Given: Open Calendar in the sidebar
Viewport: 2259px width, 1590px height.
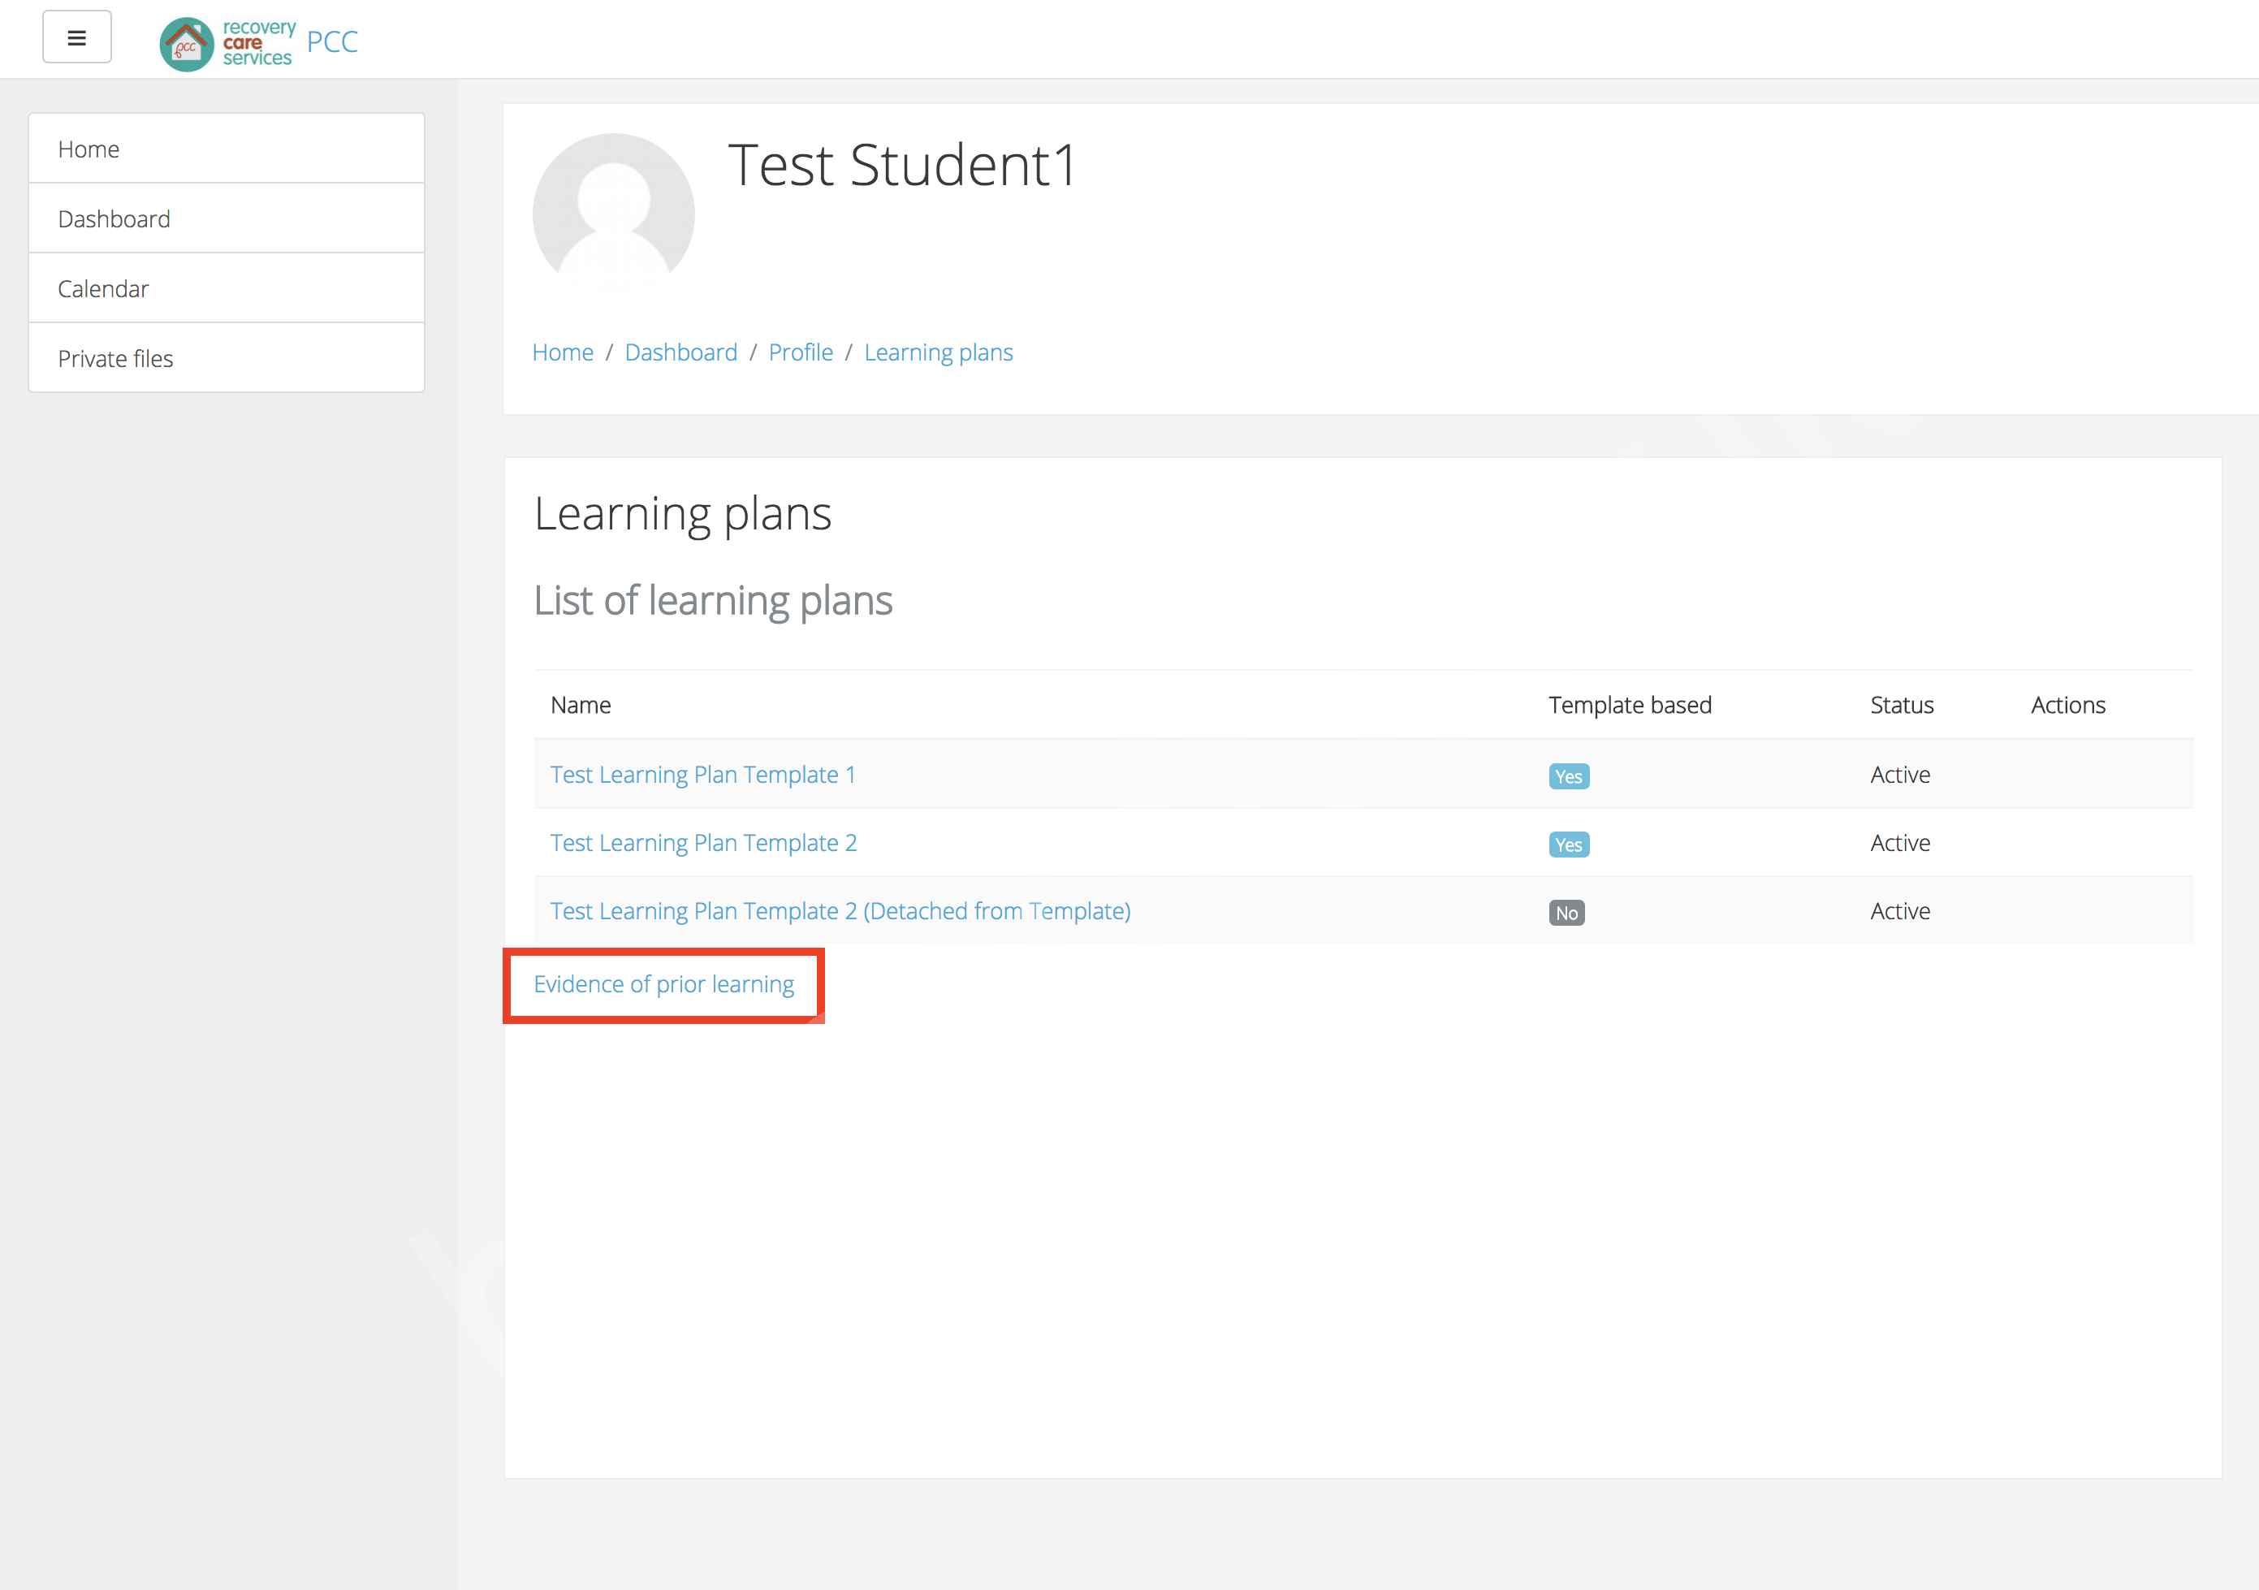Looking at the screenshot, I should pos(227,288).
